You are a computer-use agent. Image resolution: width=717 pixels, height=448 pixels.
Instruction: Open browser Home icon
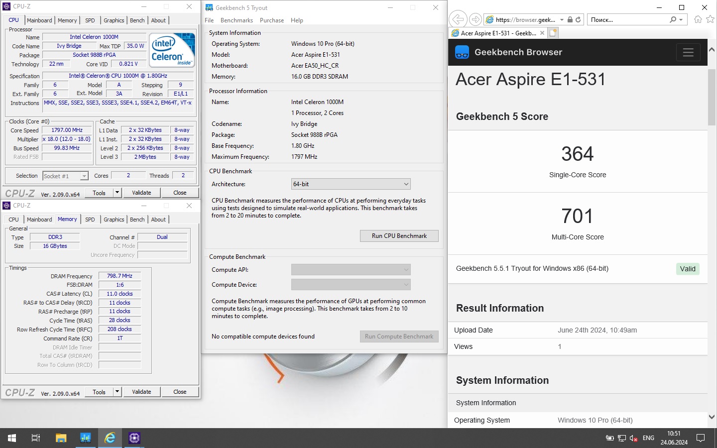pos(698,19)
